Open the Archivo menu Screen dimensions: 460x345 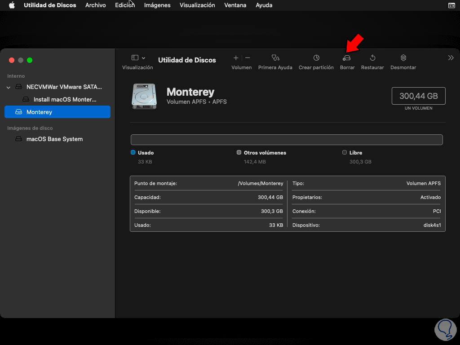tap(95, 5)
